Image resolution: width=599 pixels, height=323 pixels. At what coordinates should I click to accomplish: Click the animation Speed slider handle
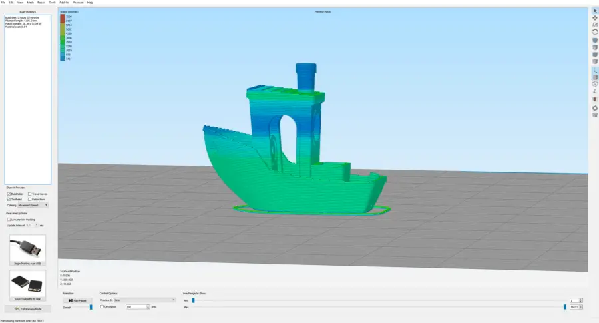pos(91,307)
